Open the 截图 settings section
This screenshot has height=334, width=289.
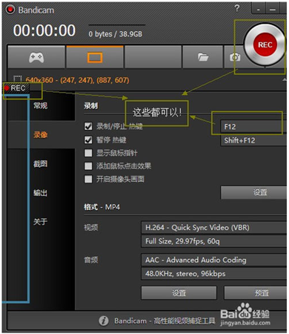(x=40, y=163)
